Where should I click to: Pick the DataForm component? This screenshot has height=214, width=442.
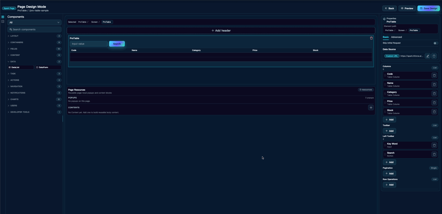tap(48, 67)
